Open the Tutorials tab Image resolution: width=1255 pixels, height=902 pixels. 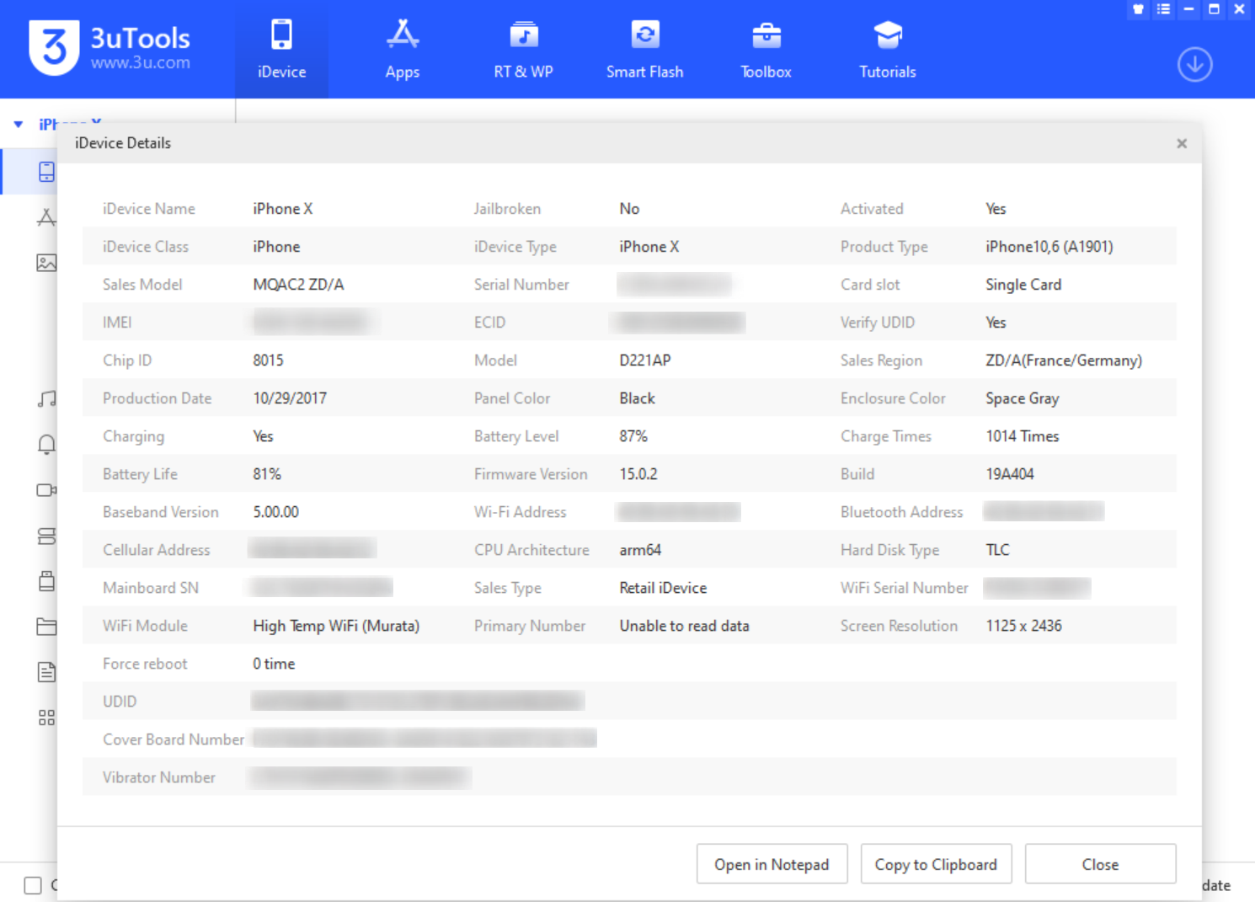(x=887, y=50)
